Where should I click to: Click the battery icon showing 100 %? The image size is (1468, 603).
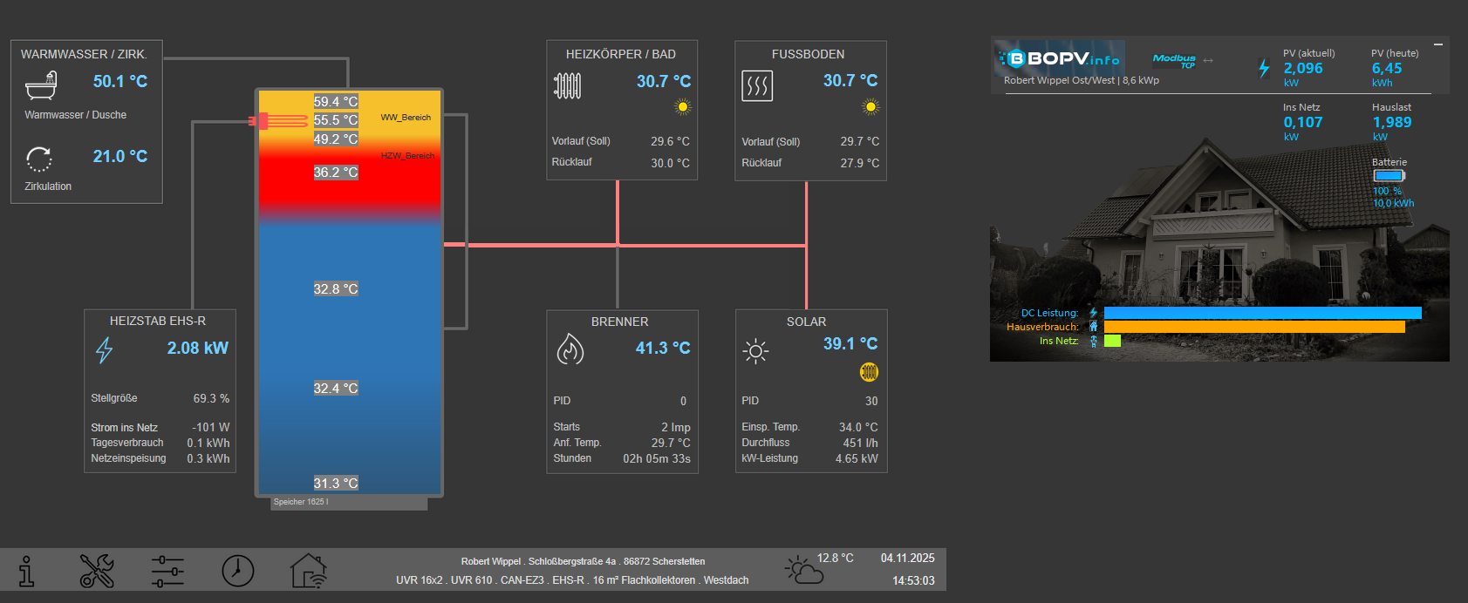point(1389,176)
